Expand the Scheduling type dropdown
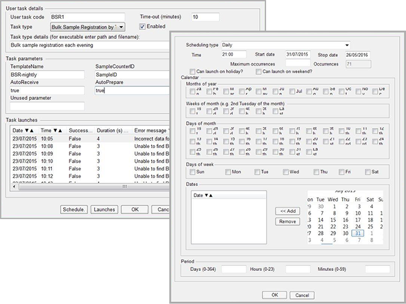Viewport: 406px width, 304px height. click(347, 45)
